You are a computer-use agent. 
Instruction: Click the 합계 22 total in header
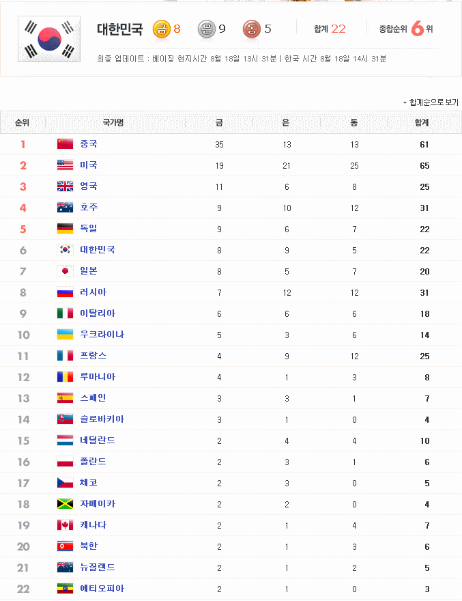point(330,29)
